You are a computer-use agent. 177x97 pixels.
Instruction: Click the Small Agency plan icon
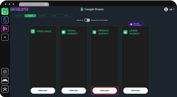64,32
